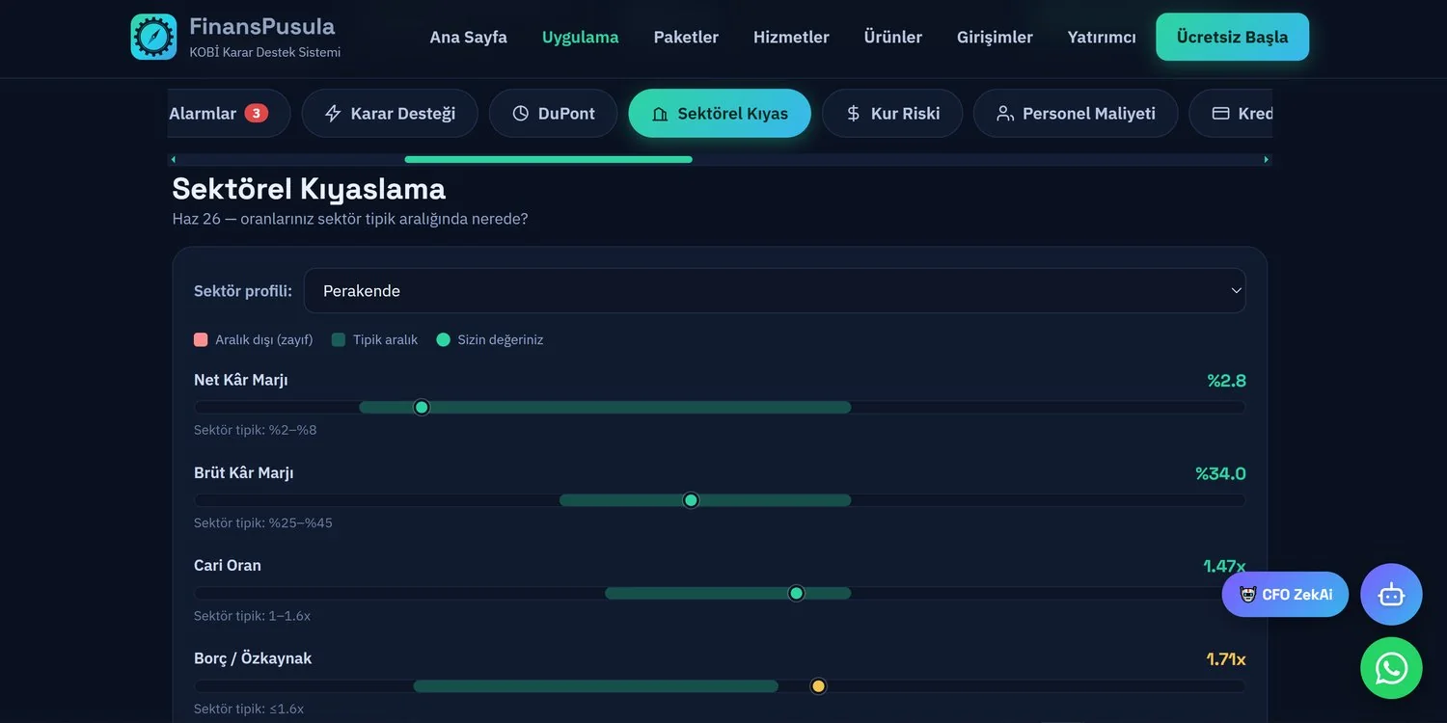Open the WhatsApp chat bubble

1391,668
